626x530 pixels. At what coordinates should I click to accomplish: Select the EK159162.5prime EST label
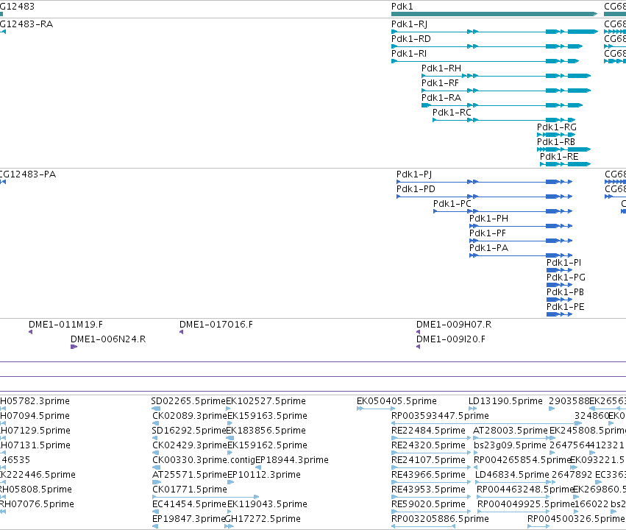(x=267, y=445)
